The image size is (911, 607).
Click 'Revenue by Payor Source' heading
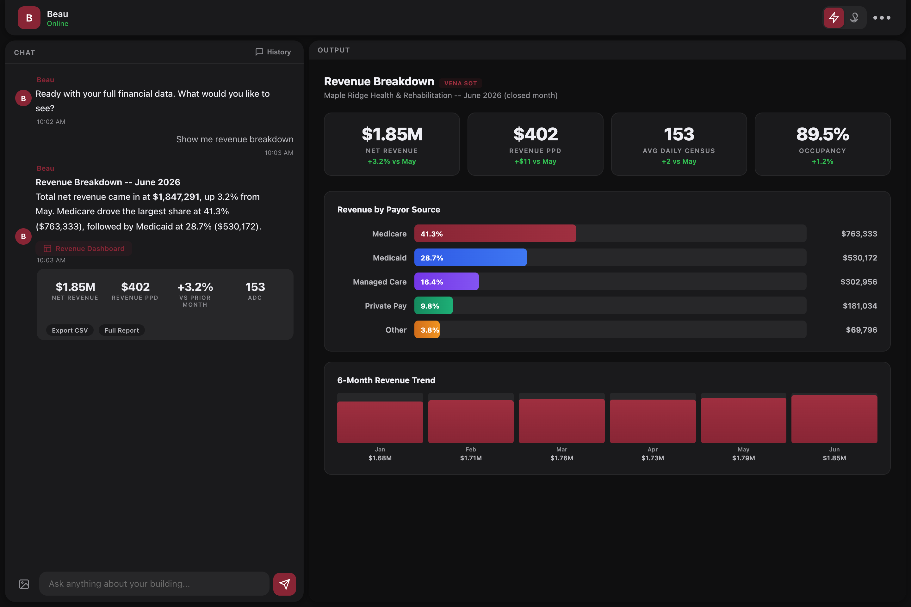coord(388,209)
